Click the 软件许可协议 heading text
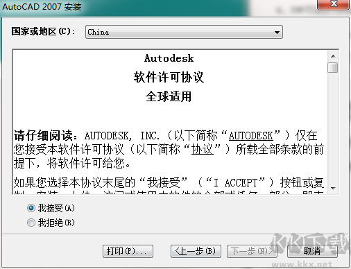 [x=169, y=77]
